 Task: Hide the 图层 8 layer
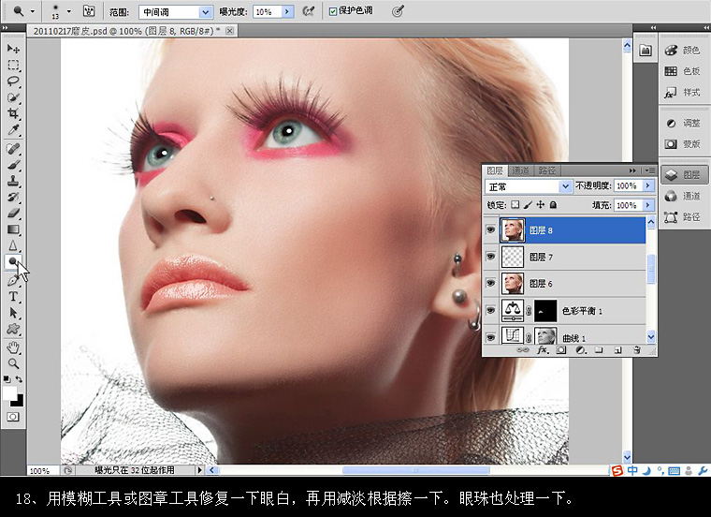(490, 230)
